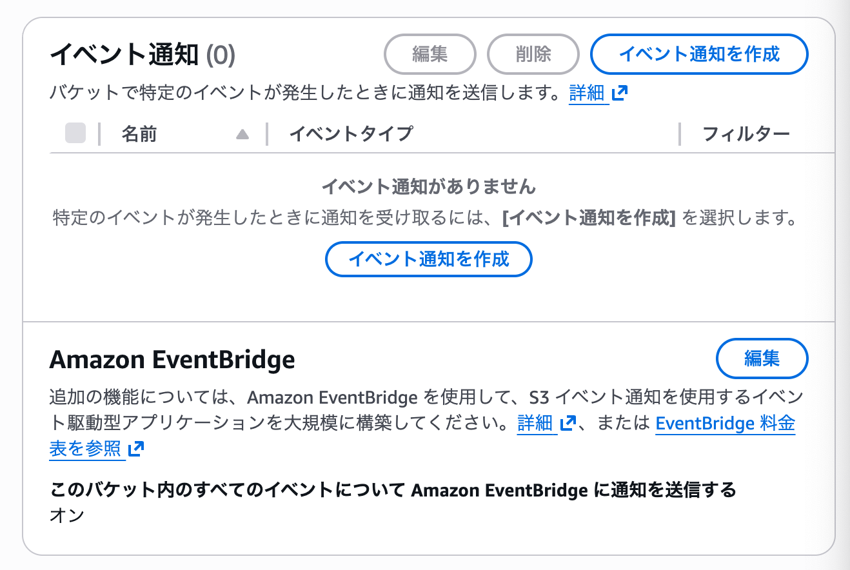850x570 pixels.
Task: Click the centered イベント通知を作成 button
Action: coord(428,259)
